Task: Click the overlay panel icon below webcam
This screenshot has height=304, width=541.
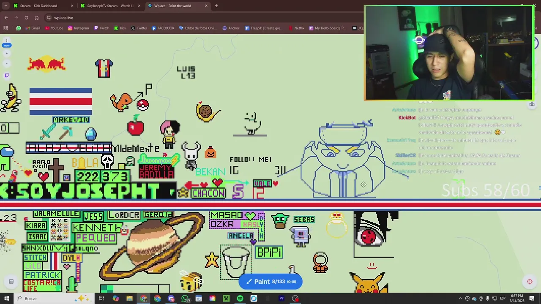Action: click(532, 104)
